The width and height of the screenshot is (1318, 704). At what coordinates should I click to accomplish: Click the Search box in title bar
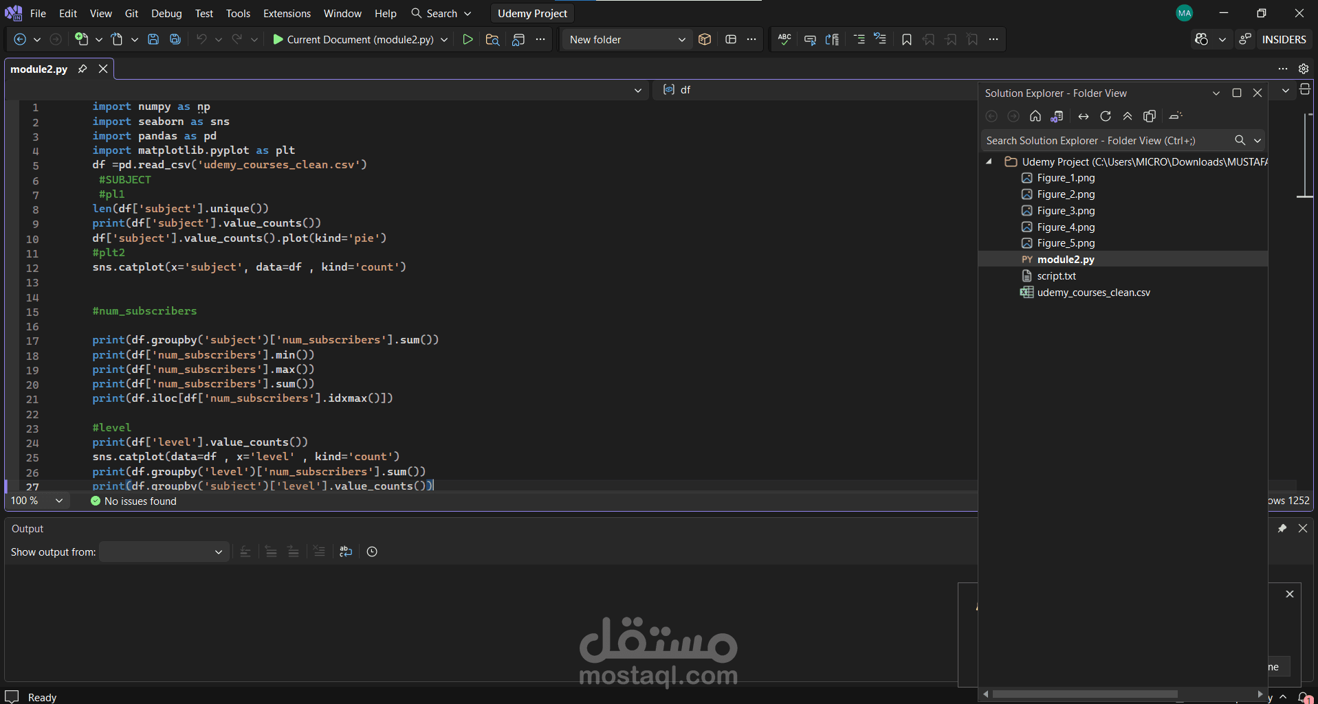pos(441,14)
